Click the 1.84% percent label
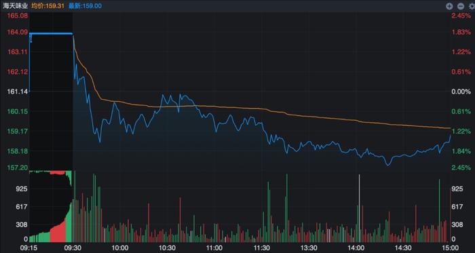 pos(461,151)
